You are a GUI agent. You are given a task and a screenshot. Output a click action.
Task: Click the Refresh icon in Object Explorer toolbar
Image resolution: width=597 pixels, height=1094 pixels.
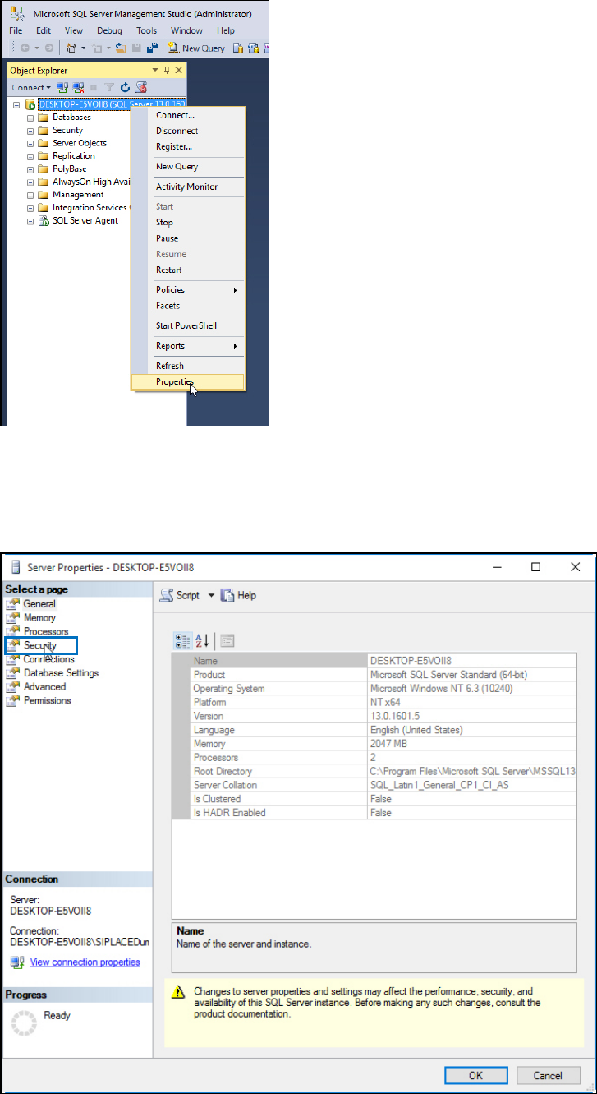tap(125, 87)
